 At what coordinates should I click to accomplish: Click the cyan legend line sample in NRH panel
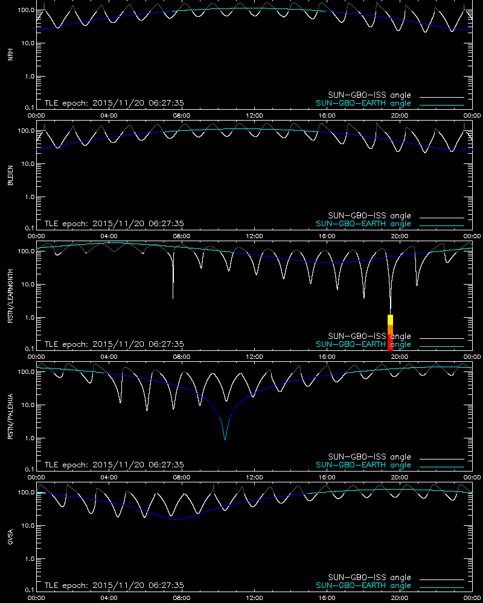pyautogui.click(x=442, y=105)
